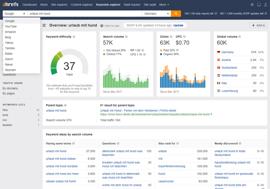Open the keyword 'urlaub mit hund ostsee'
The image size is (270, 189).
click(61, 159)
